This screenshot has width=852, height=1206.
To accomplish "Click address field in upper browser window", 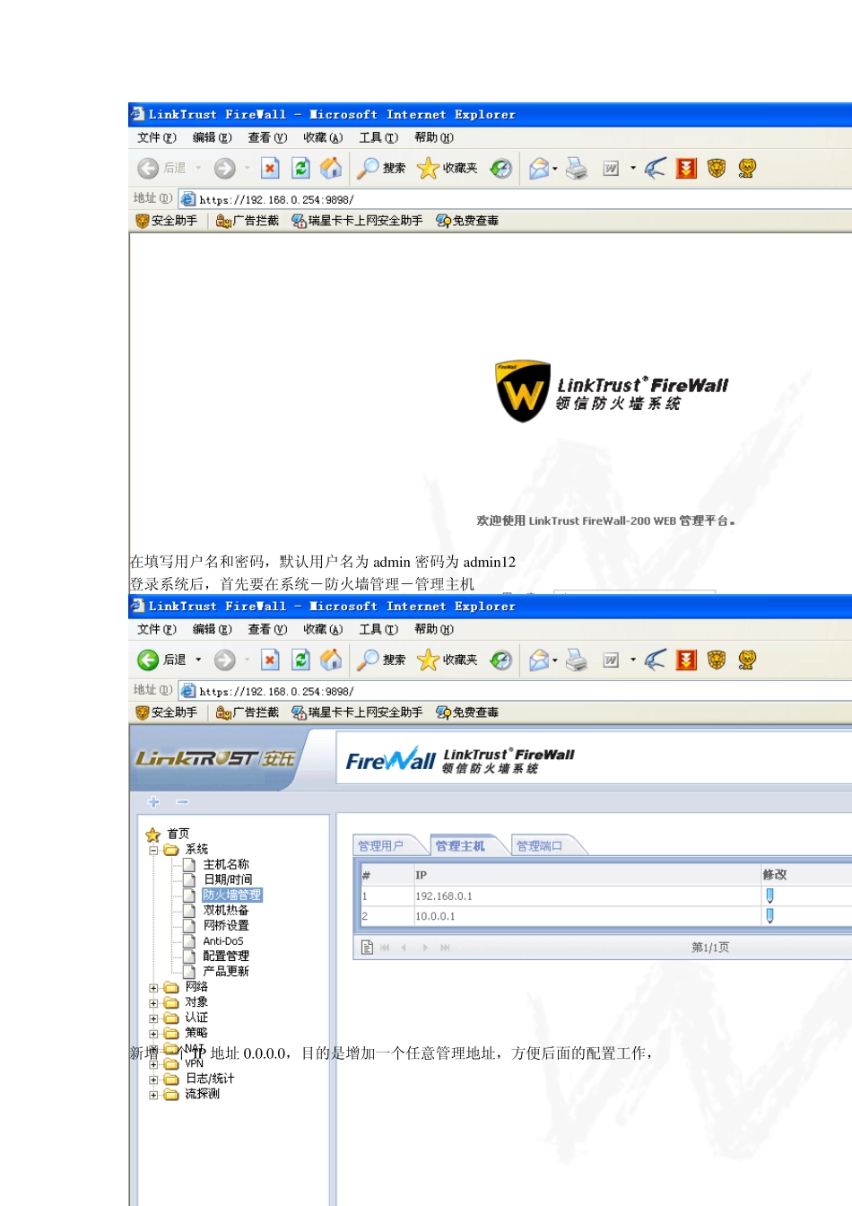I will tap(516, 199).
